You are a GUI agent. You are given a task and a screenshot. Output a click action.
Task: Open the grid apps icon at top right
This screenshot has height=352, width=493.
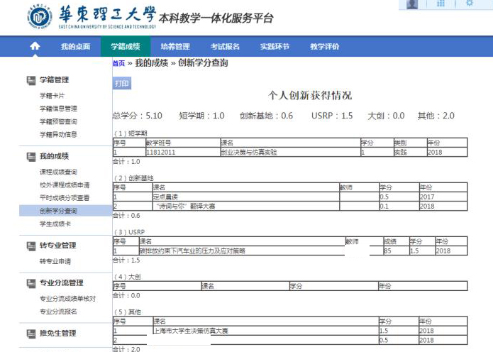(x=441, y=4)
